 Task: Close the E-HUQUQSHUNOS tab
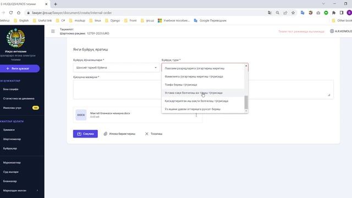click(x=46, y=4)
